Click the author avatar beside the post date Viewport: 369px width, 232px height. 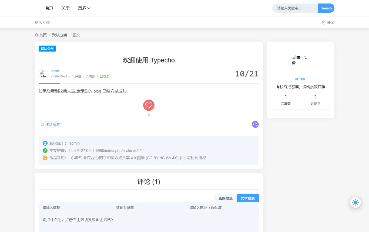(43, 74)
